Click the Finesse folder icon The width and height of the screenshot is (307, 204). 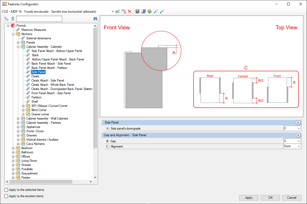tap(18, 165)
